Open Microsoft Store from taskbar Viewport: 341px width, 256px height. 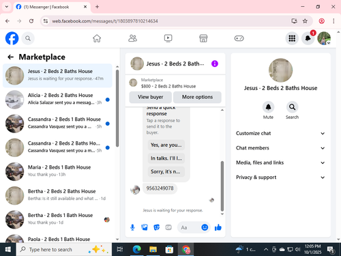[x=169, y=250]
